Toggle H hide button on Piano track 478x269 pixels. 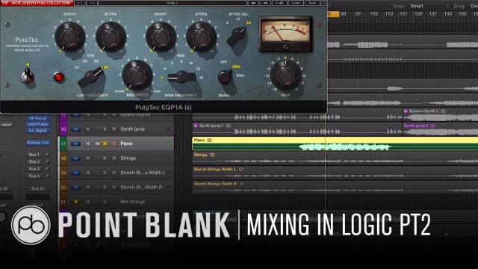pyautogui.click(x=88, y=143)
